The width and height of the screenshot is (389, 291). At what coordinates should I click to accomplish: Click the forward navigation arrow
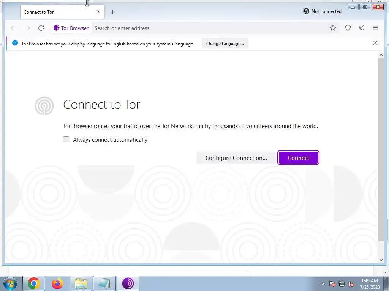(x=27, y=28)
